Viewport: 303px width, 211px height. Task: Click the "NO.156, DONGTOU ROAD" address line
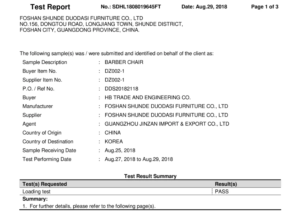tap(101, 24)
